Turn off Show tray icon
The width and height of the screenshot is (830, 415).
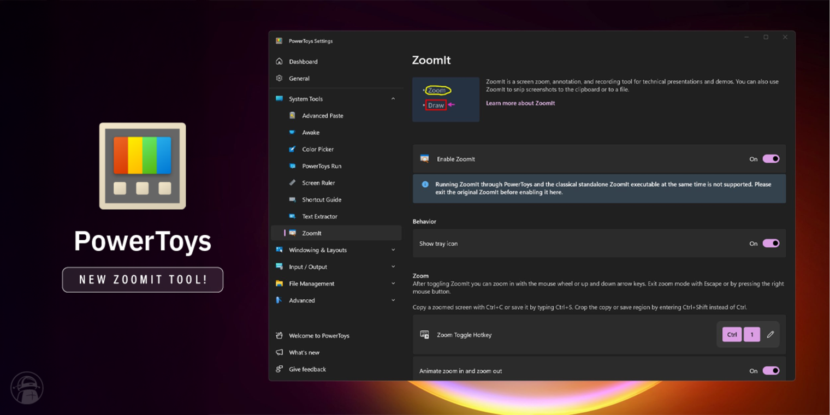coord(772,243)
